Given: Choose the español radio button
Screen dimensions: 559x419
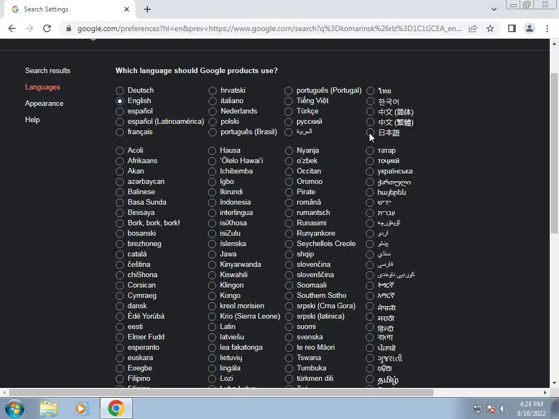Looking at the screenshot, I should pyautogui.click(x=120, y=111).
